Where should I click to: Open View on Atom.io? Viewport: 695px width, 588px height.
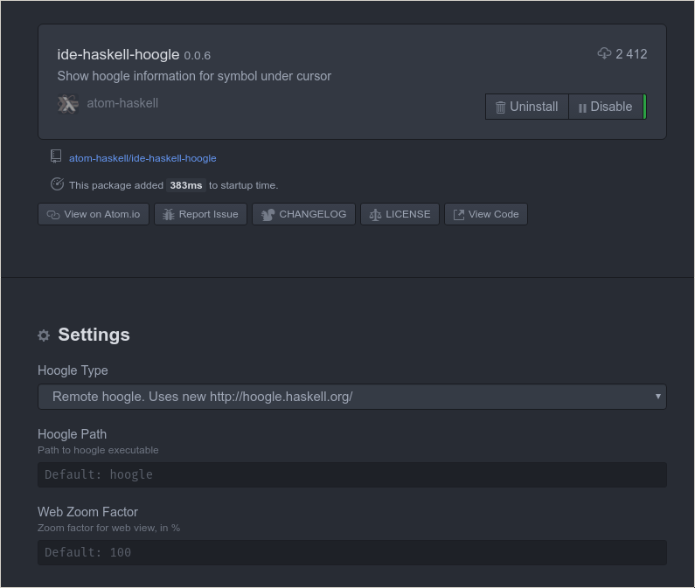click(94, 214)
